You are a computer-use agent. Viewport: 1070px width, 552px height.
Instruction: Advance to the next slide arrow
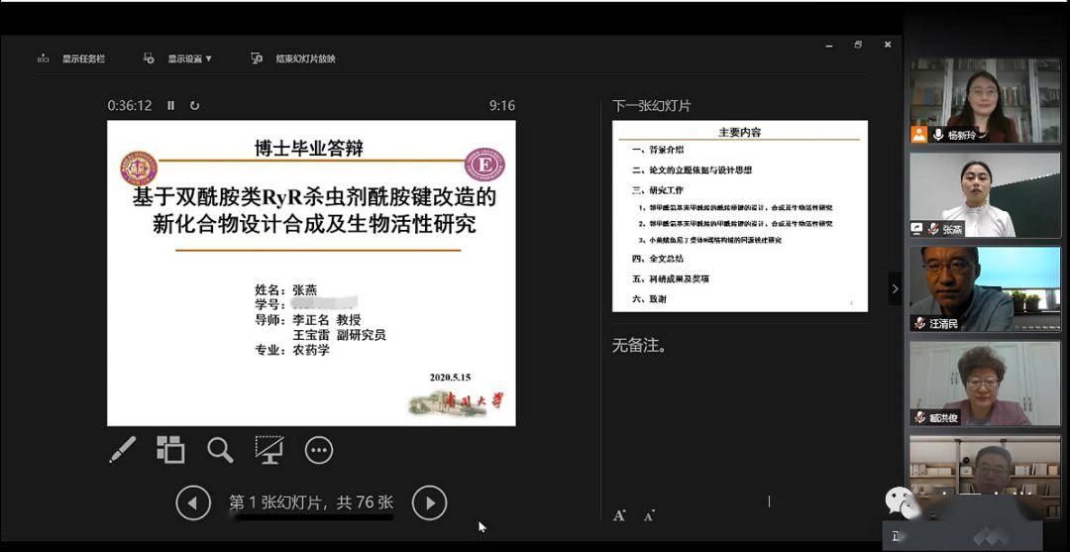(x=430, y=503)
